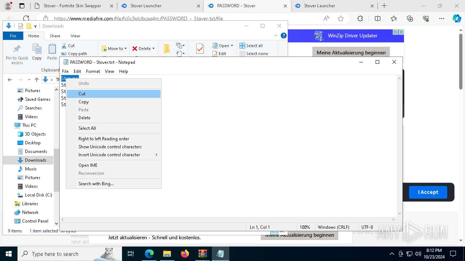Click browser extensions puzzle icon
The width and height of the screenshot is (465, 261).
(360, 18)
